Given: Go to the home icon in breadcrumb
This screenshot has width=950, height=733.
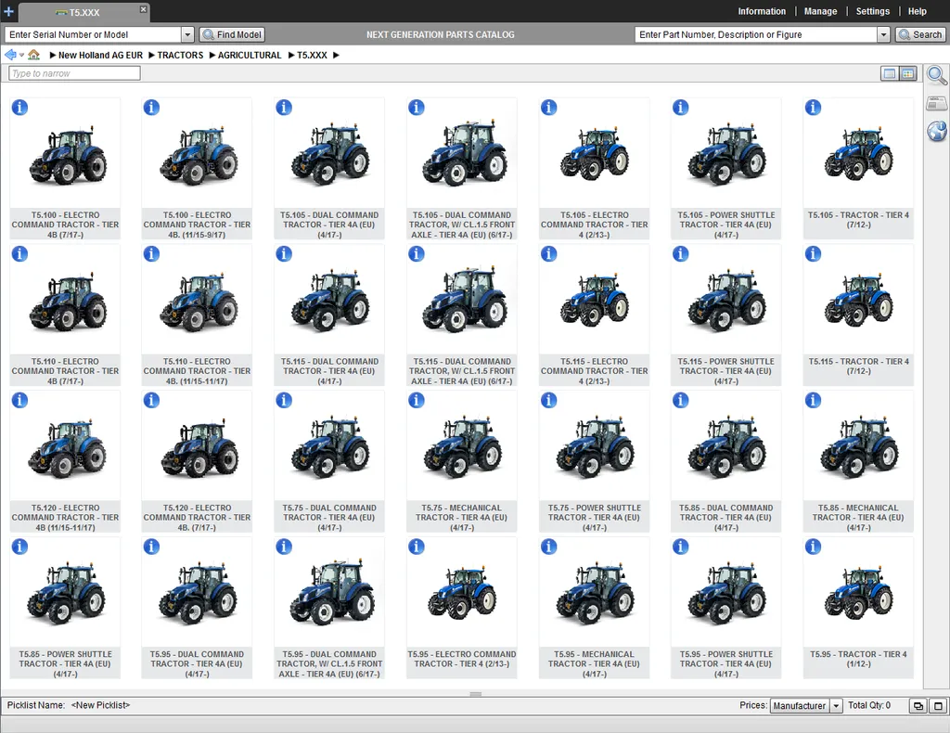Looking at the screenshot, I should (x=34, y=55).
